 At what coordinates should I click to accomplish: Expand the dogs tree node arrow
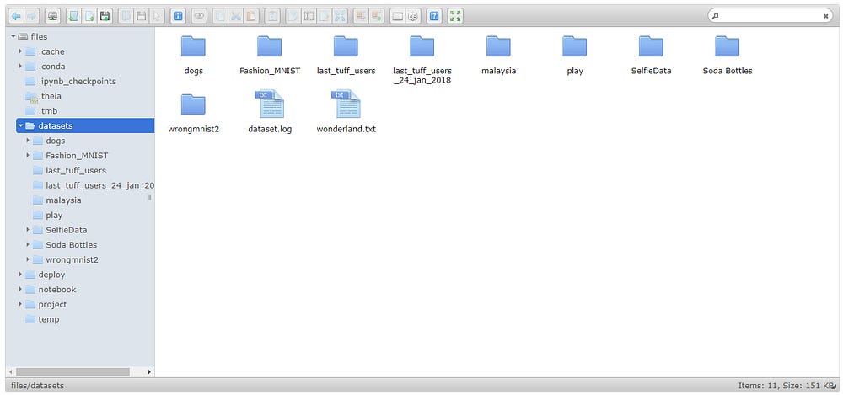28,141
